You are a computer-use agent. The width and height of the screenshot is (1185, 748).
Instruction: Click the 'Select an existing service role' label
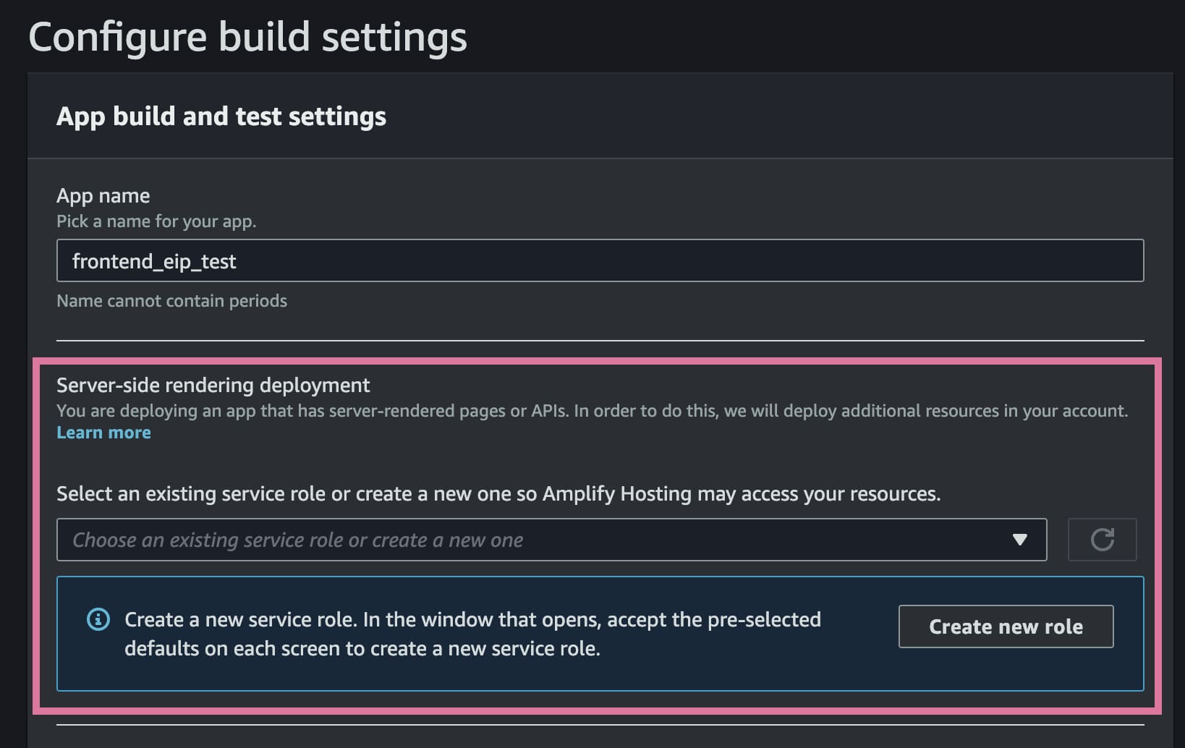coord(498,494)
